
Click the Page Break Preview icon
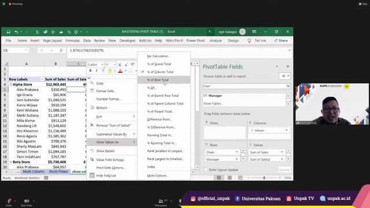pos(240,177)
